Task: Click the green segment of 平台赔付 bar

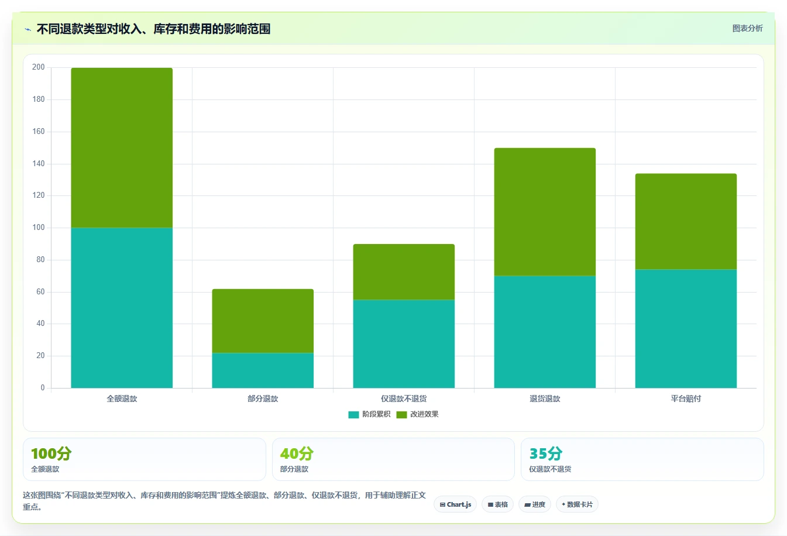Action: point(686,222)
